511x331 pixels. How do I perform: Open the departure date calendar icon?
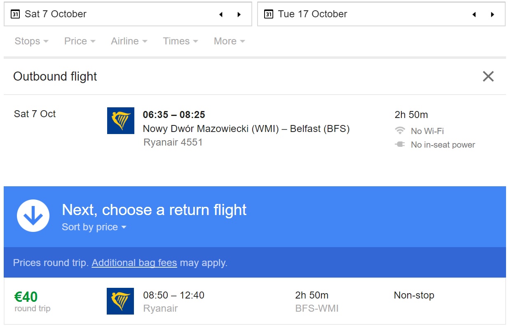[15, 14]
